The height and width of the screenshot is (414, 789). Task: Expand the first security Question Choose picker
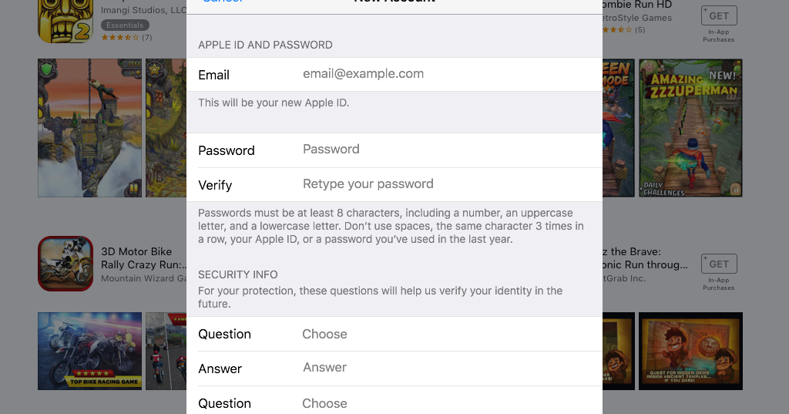(324, 334)
